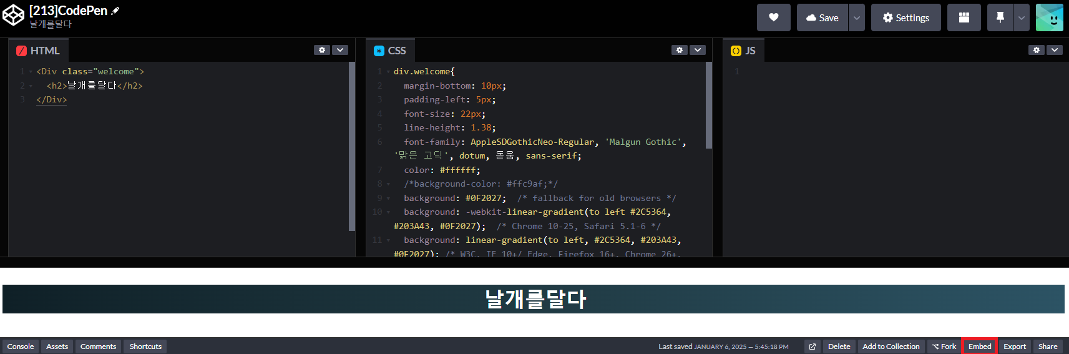The height and width of the screenshot is (354, 1069).
Task: Change editor view layout icon
Action: pos(964,17)
